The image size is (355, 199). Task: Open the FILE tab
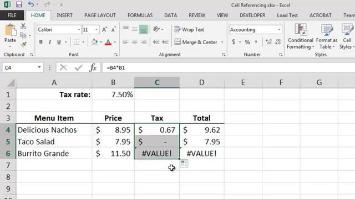coord(12,15)
